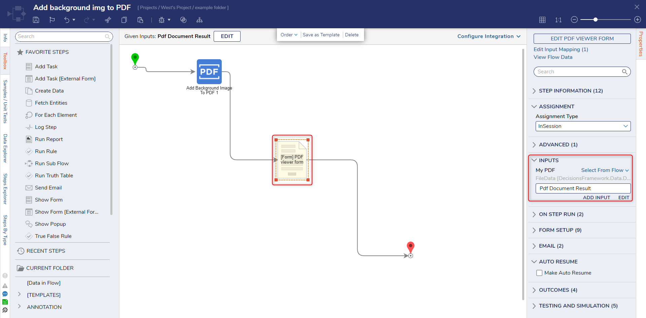This screenshot has width=646, height=318.
Task: Click the Cut scissors icon
Action: pyautogui.click(x=108, y=20)
